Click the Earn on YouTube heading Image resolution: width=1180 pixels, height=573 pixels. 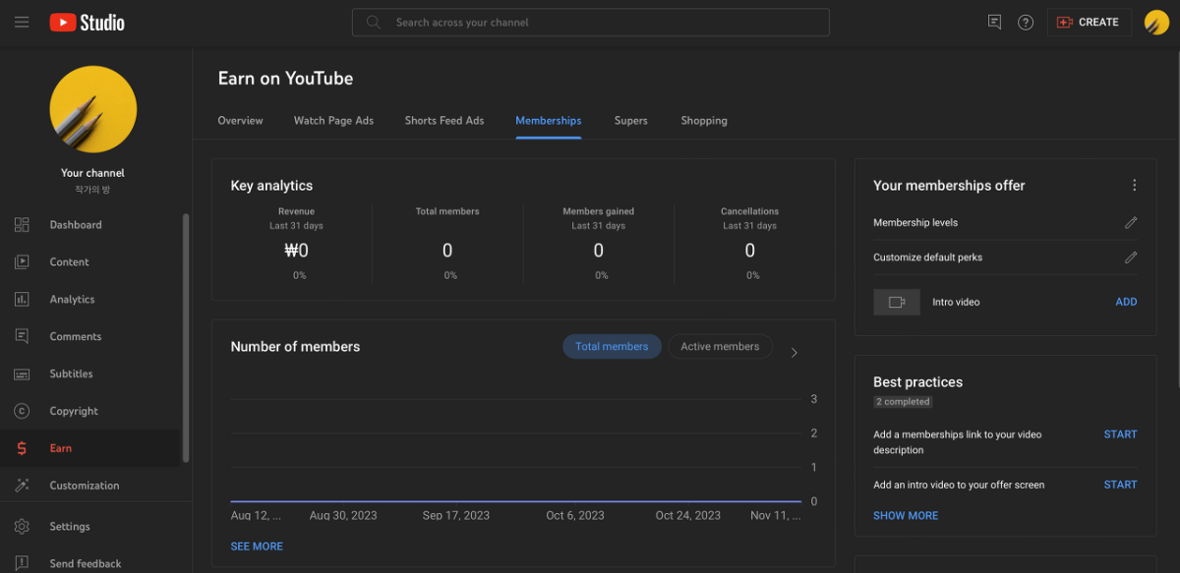285,79
